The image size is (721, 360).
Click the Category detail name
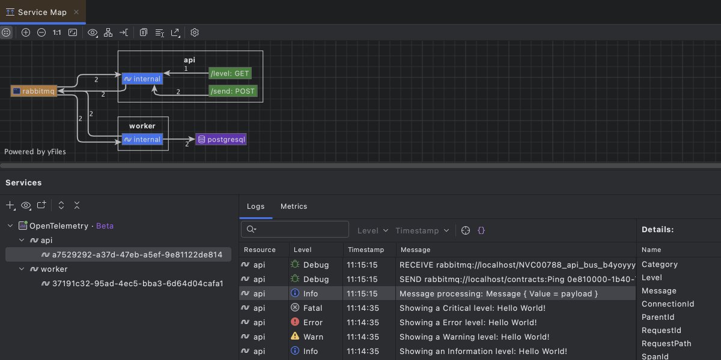[660, 264]
